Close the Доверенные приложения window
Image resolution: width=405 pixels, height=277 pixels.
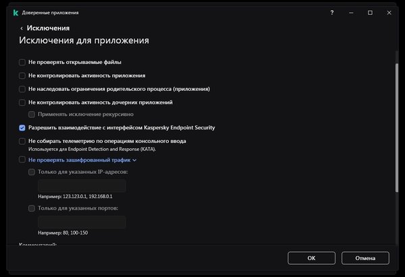pos(389,13)
